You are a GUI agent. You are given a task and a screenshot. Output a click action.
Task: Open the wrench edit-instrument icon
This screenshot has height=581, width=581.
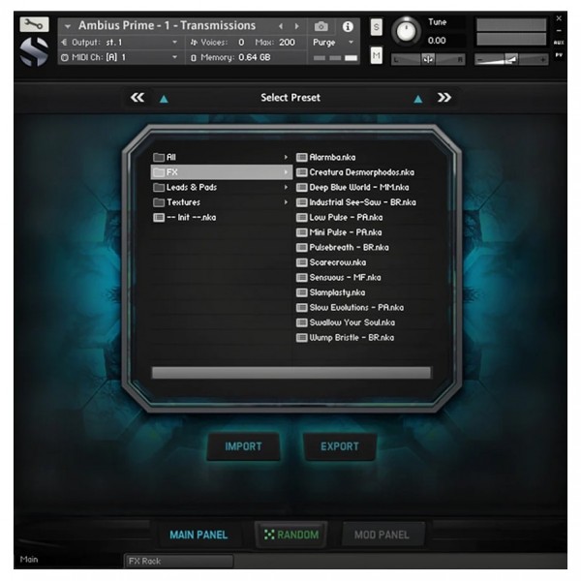pos(34,24)
